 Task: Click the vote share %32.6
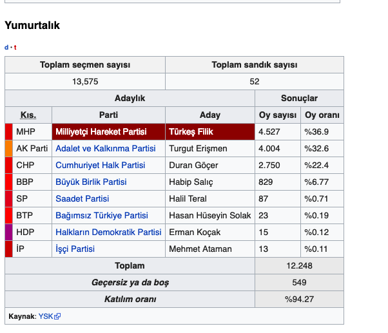click(x=316, y=148)
